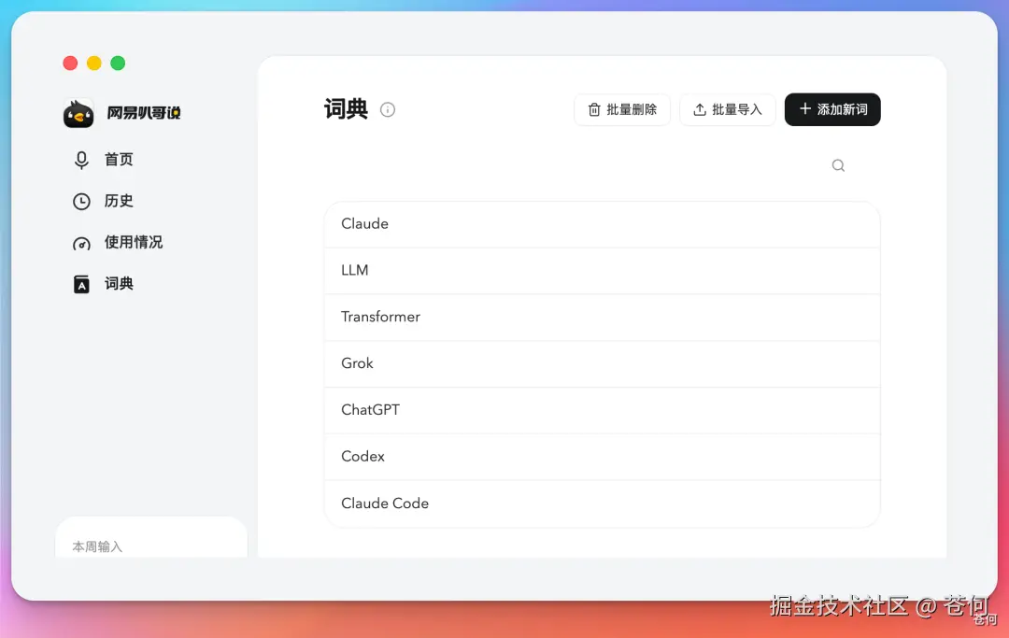
Task: Select the LLM dictionary entry
Action: [x=602, y=271]
